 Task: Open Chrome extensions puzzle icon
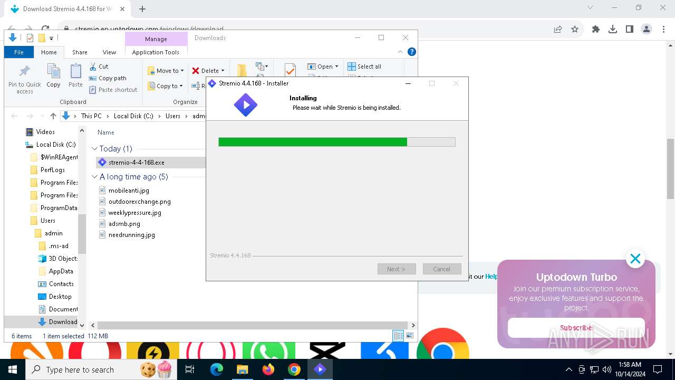coord(596,30)
